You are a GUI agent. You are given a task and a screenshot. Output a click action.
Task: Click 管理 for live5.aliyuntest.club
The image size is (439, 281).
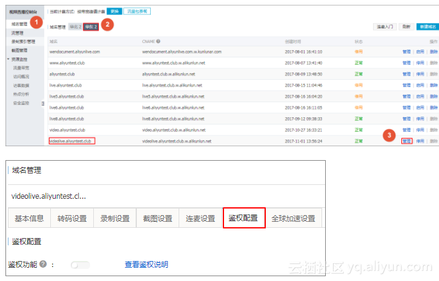(x=406, y=96)
